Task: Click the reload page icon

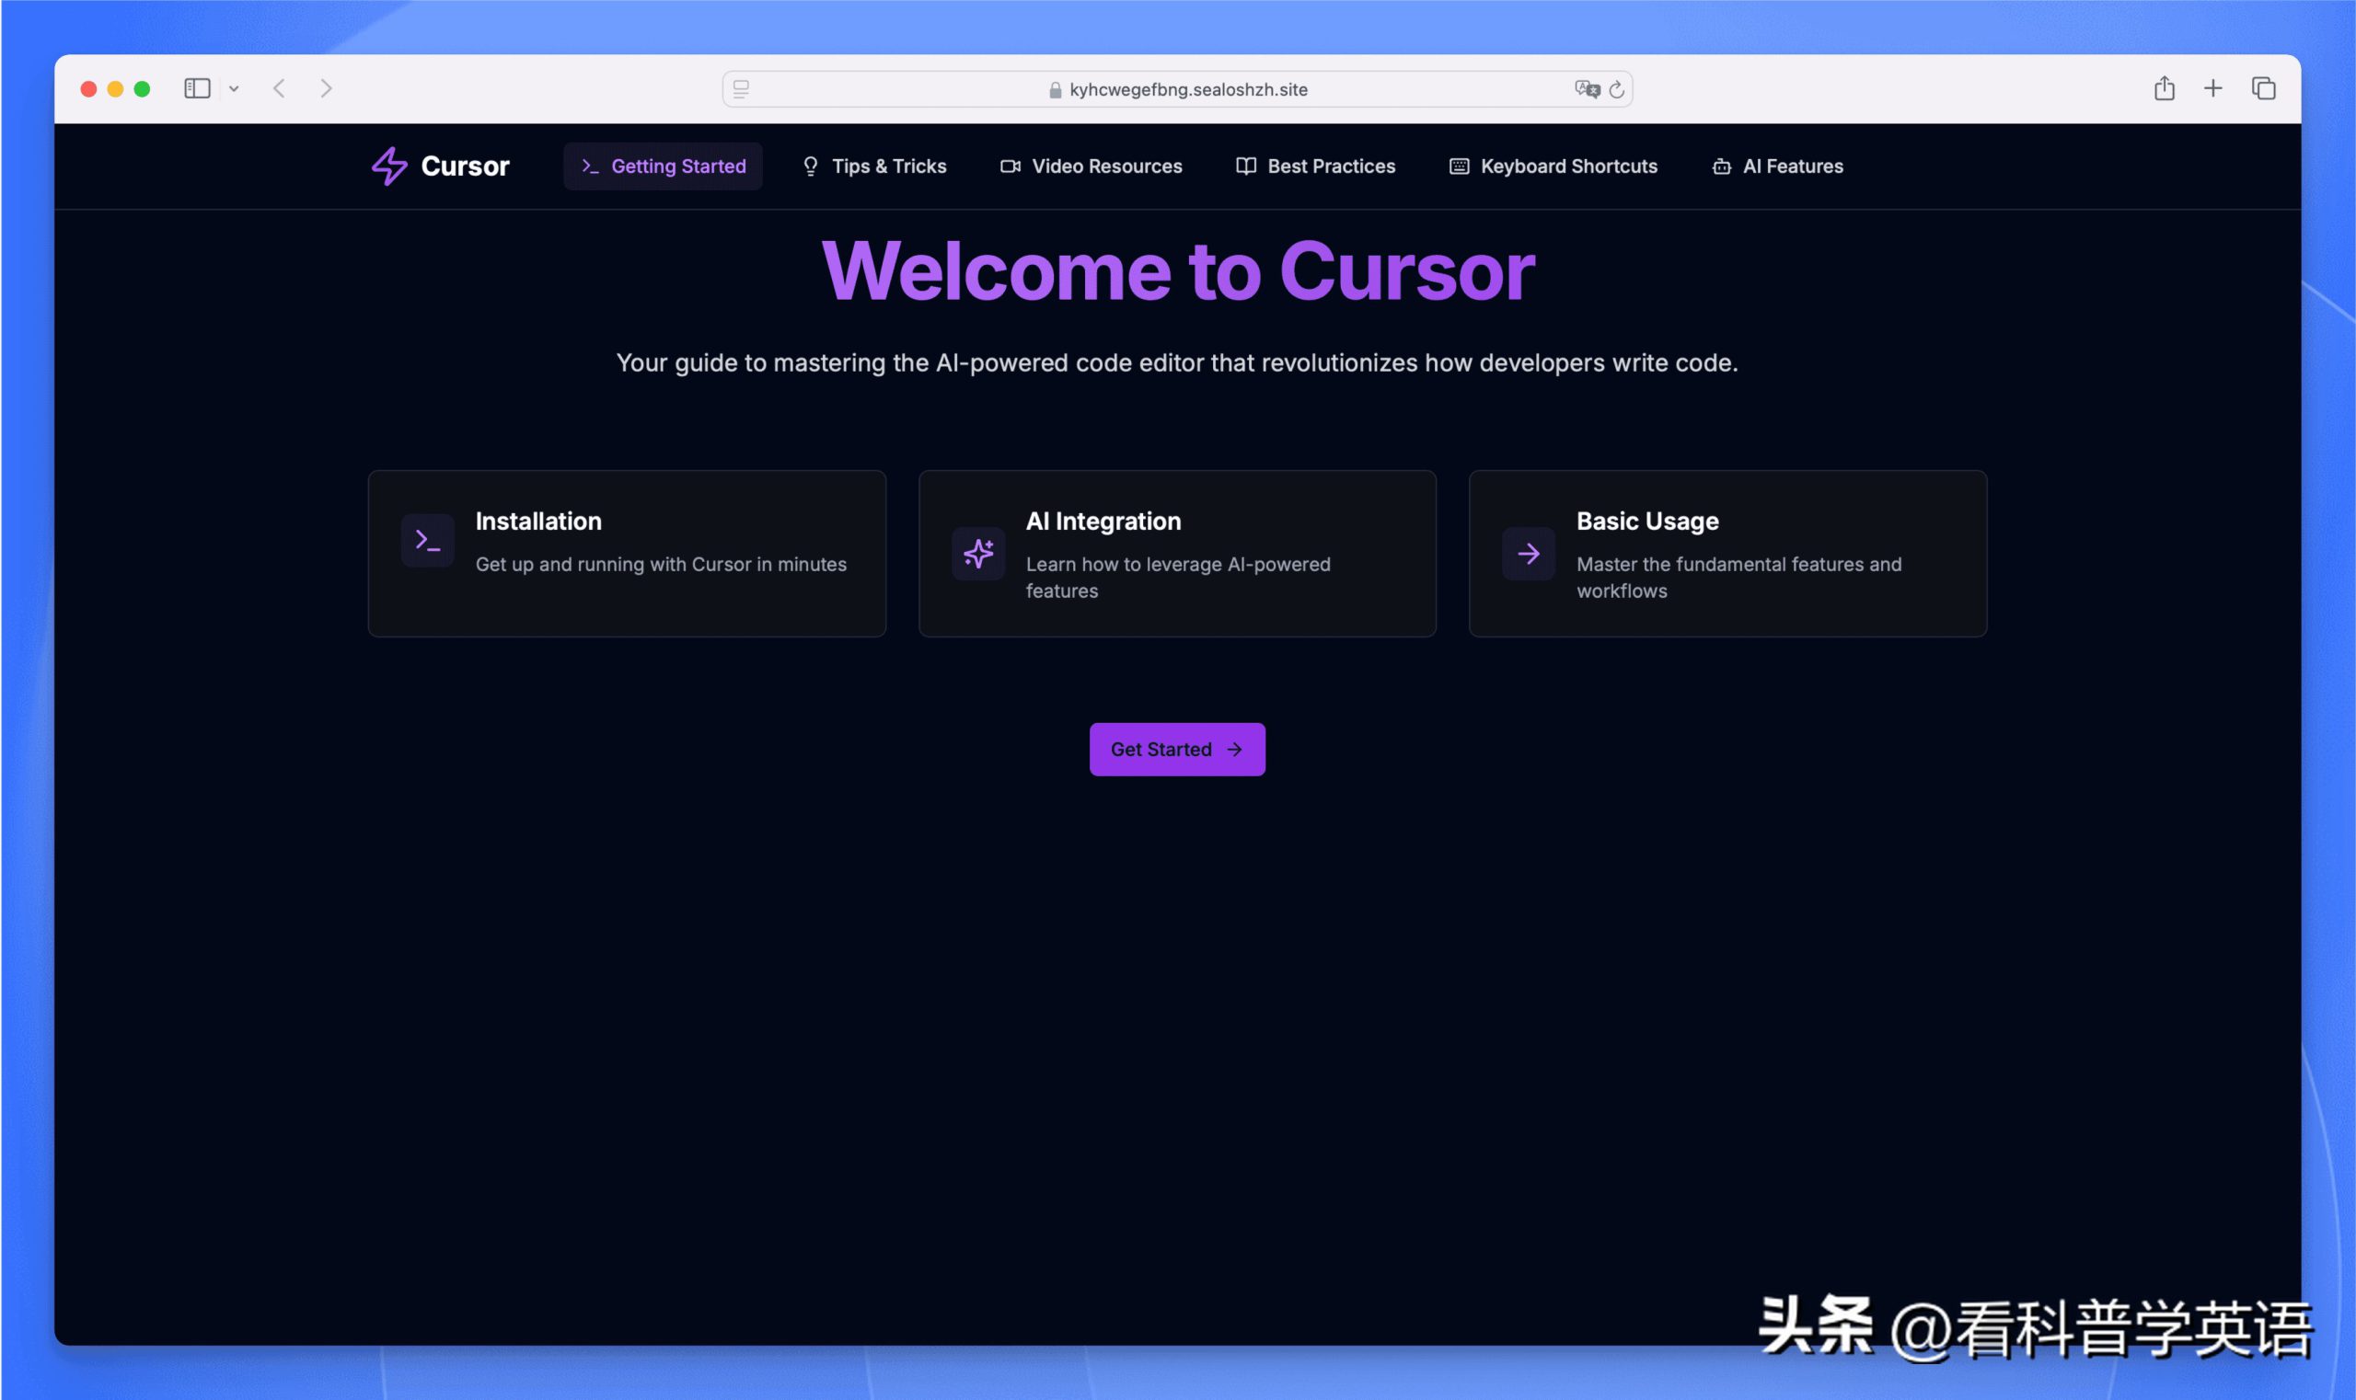Action: pos(1616,88)
